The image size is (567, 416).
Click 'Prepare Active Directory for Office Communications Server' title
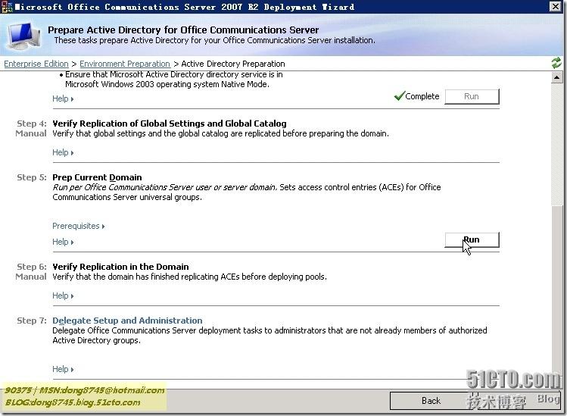click(183, 30)
